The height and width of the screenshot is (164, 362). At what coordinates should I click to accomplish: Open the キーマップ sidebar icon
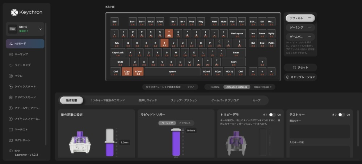[11, 55]
